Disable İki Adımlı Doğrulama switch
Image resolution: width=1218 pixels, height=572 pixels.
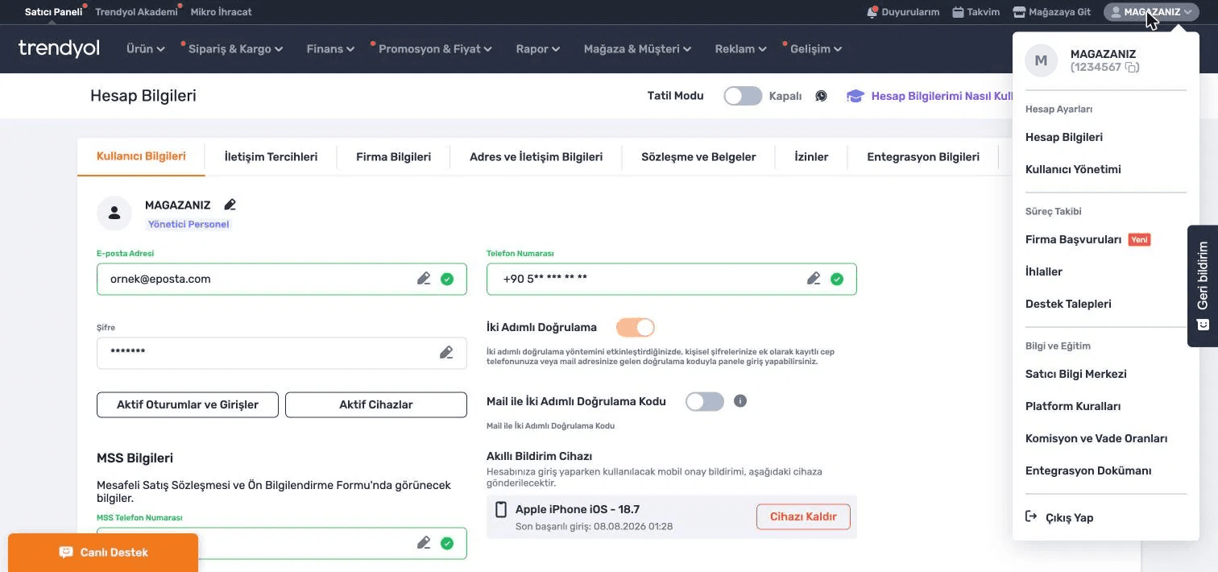[x=636, y=327]
